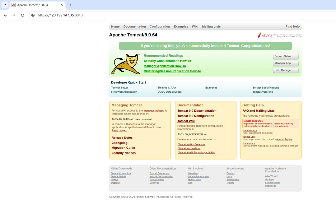Click the Read more... link

click(119, 130)
